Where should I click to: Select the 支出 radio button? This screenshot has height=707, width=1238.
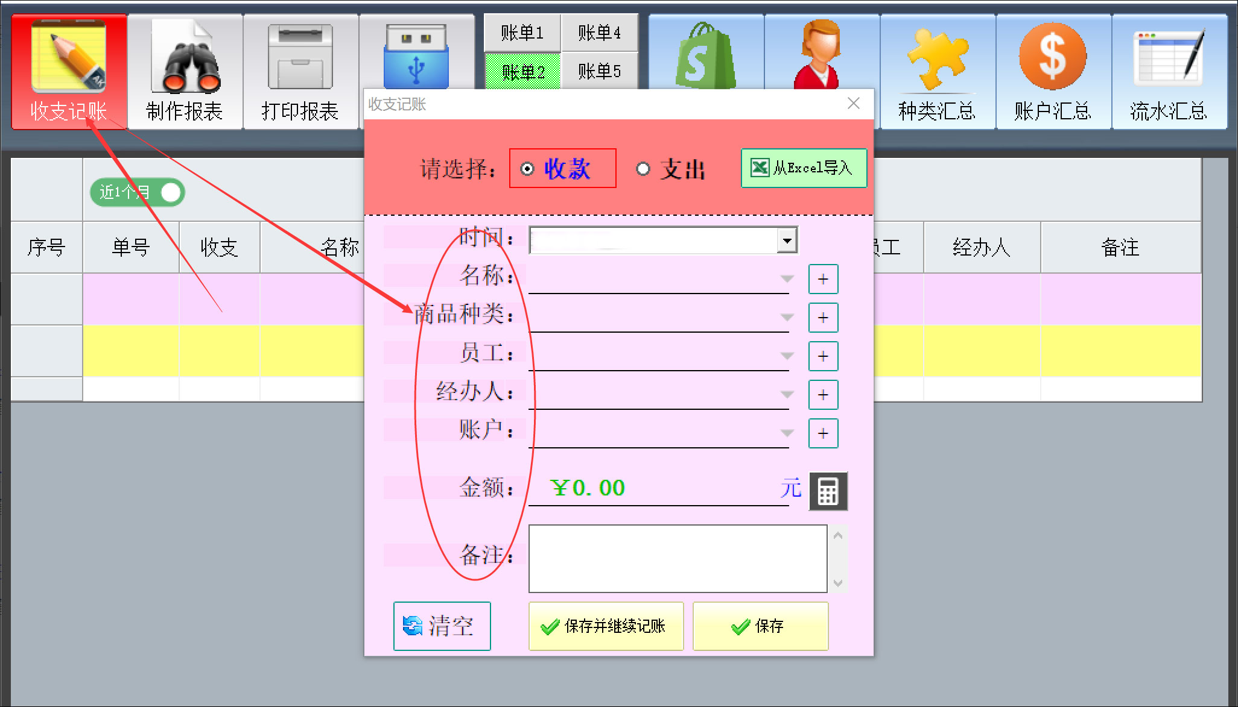(643, 169)
